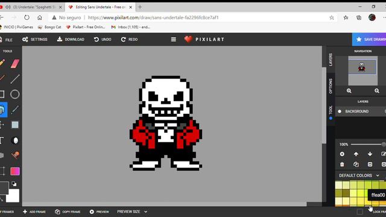Move layer up with the up arrow
Viewport: 386px width, 217px height.
[x=356, y=154]
